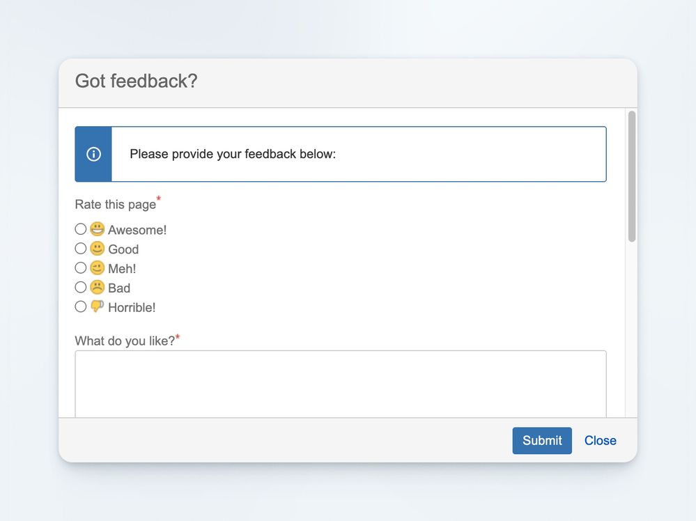Select the Awesome! radio button
The width and height of the screenshot is (696, 521).
(81, 229)
